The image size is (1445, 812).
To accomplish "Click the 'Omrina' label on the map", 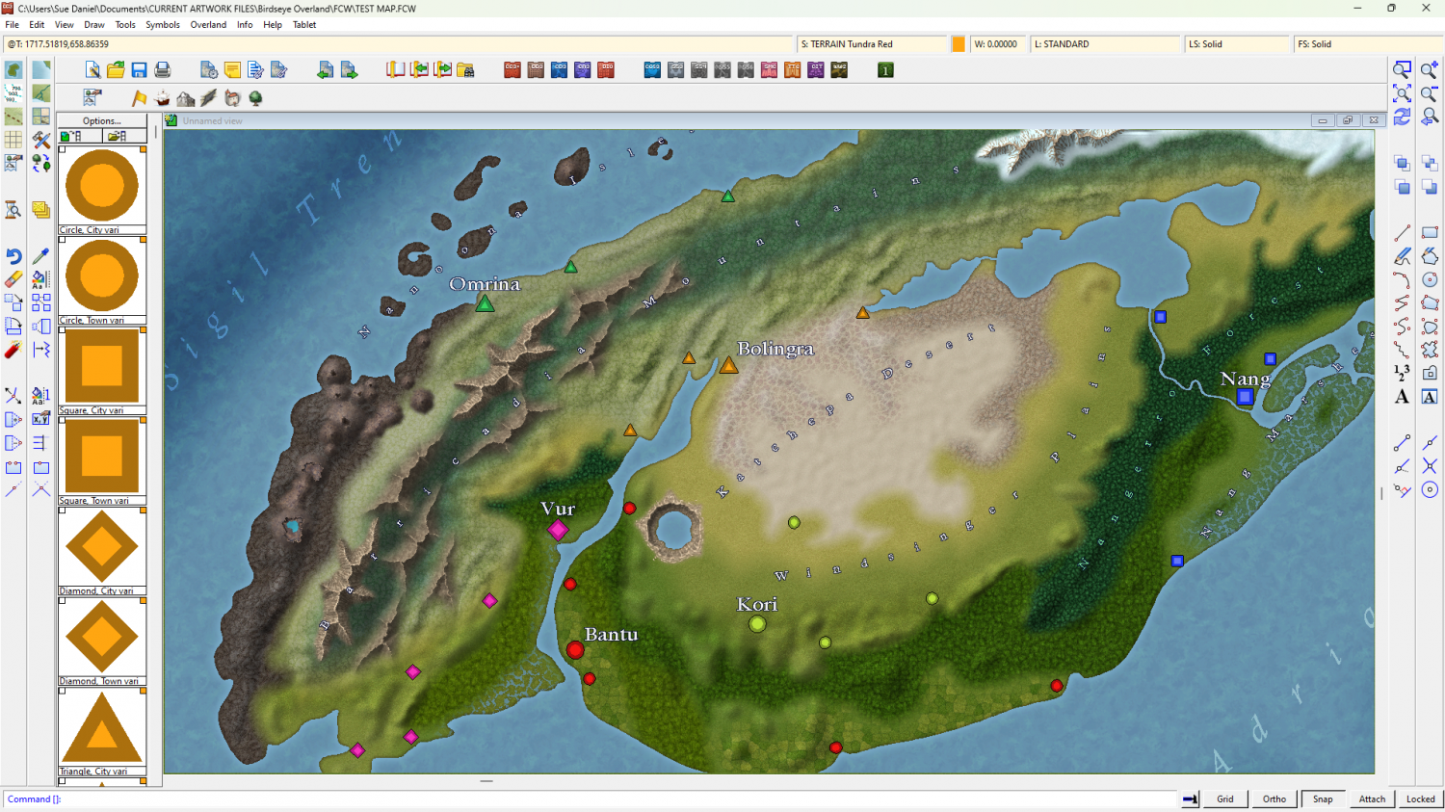I will [485, 284].
